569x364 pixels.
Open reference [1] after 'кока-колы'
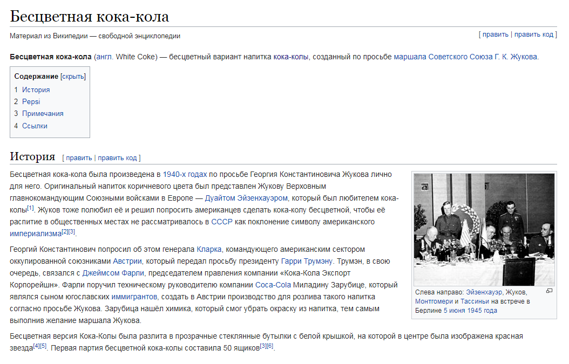[x=30, y=208]
